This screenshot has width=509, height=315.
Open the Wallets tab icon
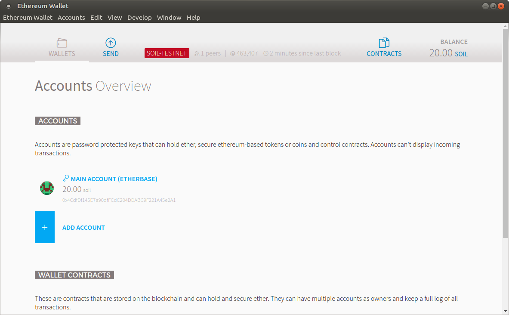coord(62,43)
